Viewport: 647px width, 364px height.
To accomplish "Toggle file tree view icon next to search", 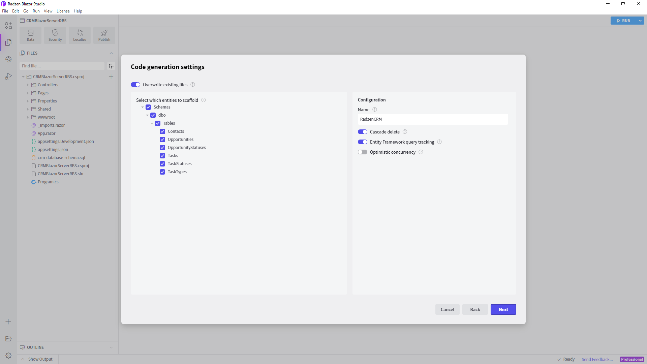I will (x=111, y=66).
